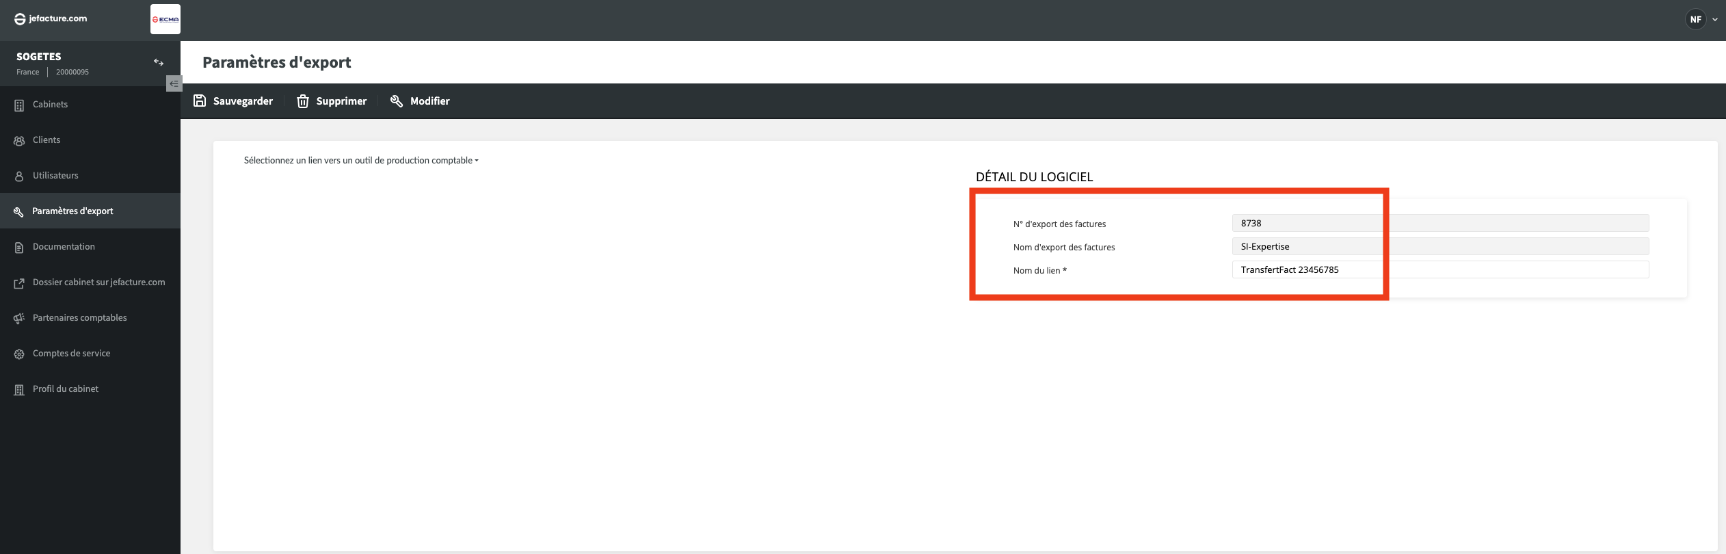Save with the Sauvegarder button
1726x554 pixels.
(233, 101)
